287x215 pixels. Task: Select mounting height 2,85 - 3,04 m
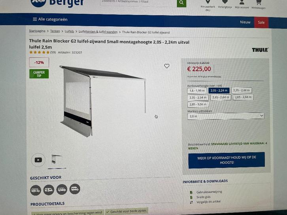tap(198, 105)
